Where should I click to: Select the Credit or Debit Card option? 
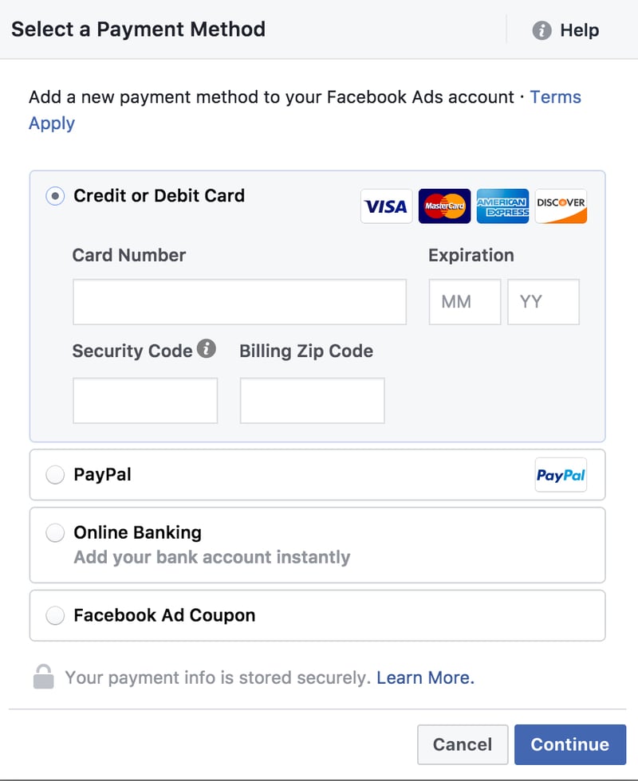pos(54,195)
